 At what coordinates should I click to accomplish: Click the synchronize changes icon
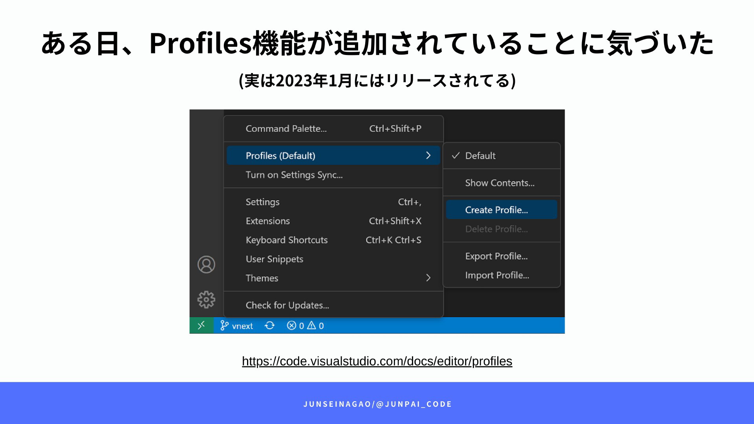point(270,325)
